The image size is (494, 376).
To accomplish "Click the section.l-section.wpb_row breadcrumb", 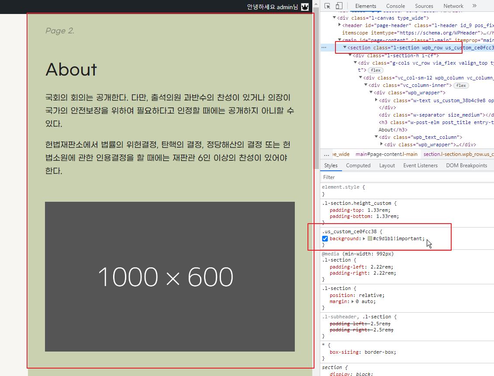I will coord(458,154).
